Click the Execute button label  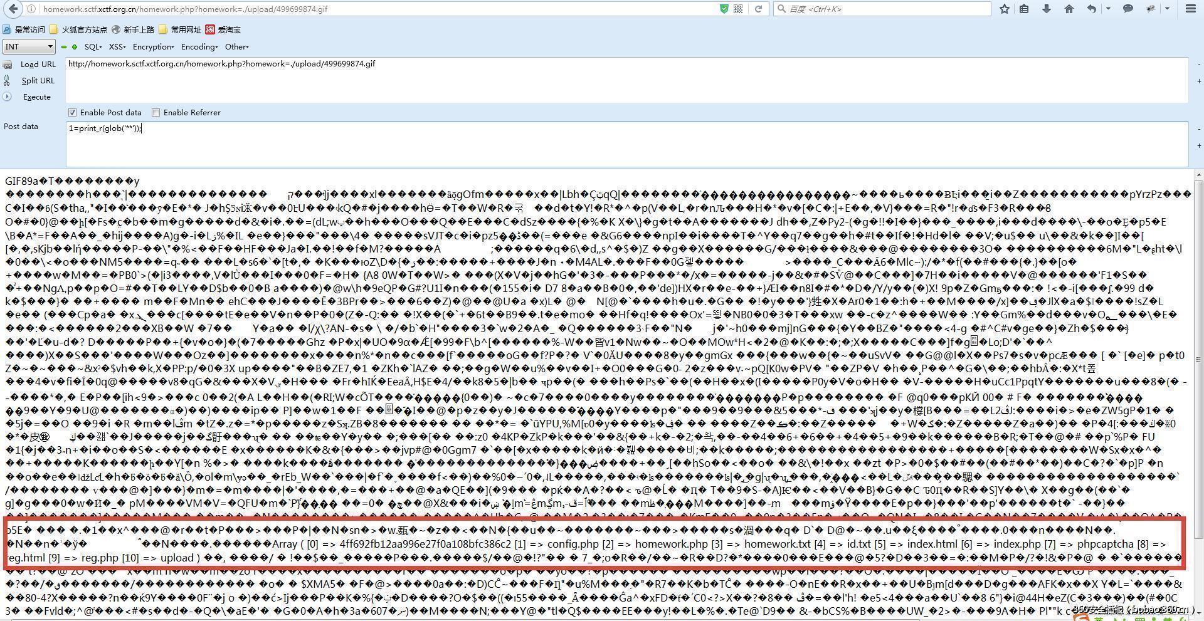tap(37, 97)
